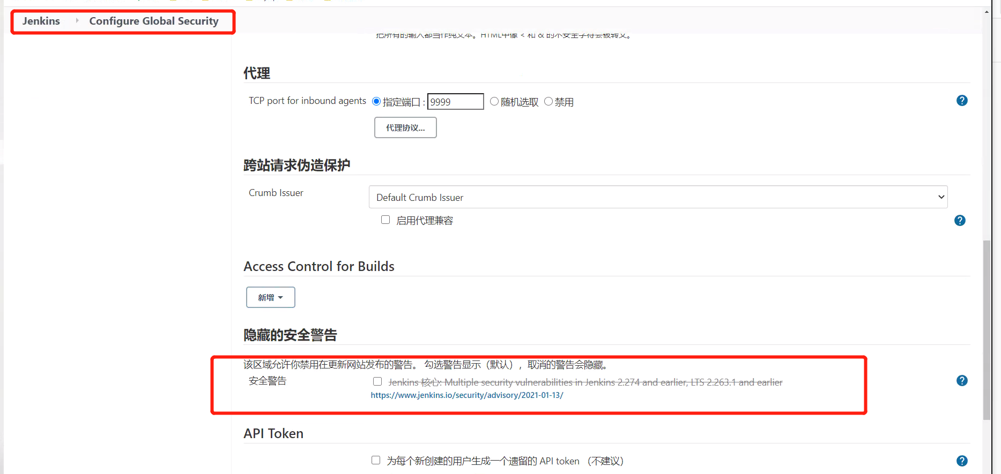
Task: Click the 跨站请求伪造保护 heading
Action: [297, 165]
